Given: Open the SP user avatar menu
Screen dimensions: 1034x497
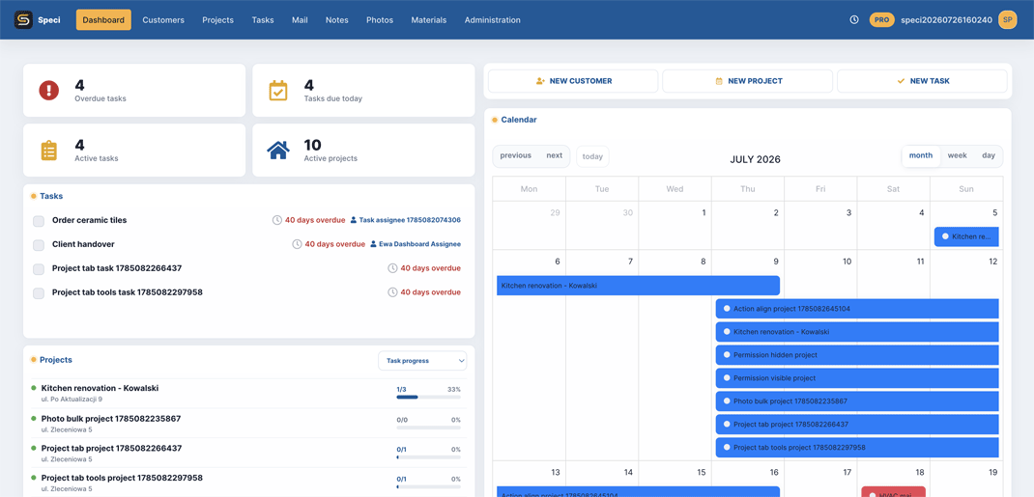Looking at the screenshot, I should (1008, 19).
